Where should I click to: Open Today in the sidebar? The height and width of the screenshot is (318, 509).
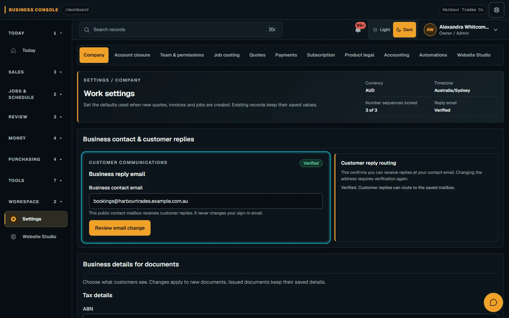(36, 51)
